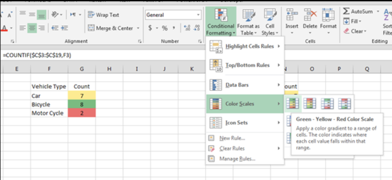Apply Comma Style format
Screen dimensions: 392x180
pos(174,28)
